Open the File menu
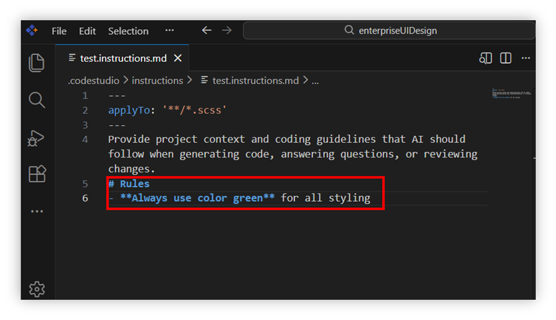This screenshot has width=556, height=320. click(59, 31)
